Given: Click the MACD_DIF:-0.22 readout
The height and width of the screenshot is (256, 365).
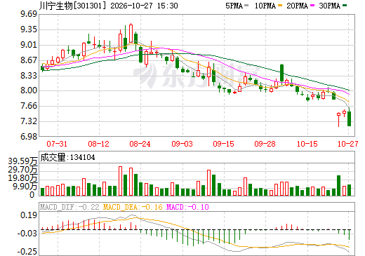Looking at the screenshot, I should (69, 207).
